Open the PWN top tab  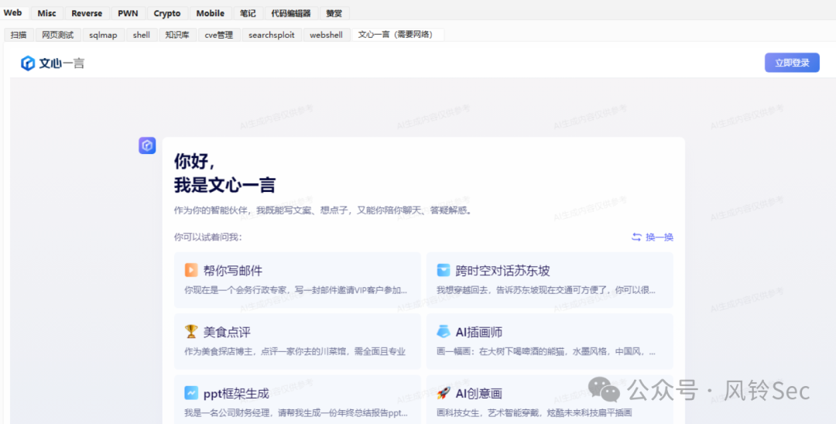point(128,13)
